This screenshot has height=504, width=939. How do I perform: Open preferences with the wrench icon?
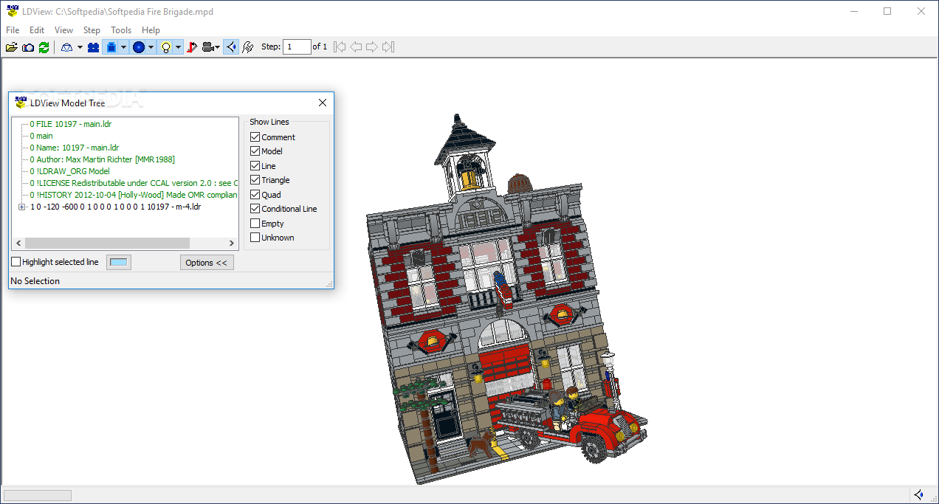[248, 47]
